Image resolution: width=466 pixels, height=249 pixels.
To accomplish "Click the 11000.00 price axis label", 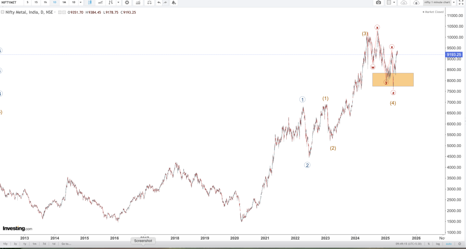I will click(x=455, y=15).
